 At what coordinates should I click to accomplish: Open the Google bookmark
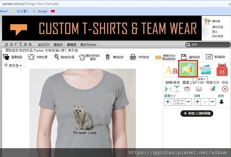40,11
